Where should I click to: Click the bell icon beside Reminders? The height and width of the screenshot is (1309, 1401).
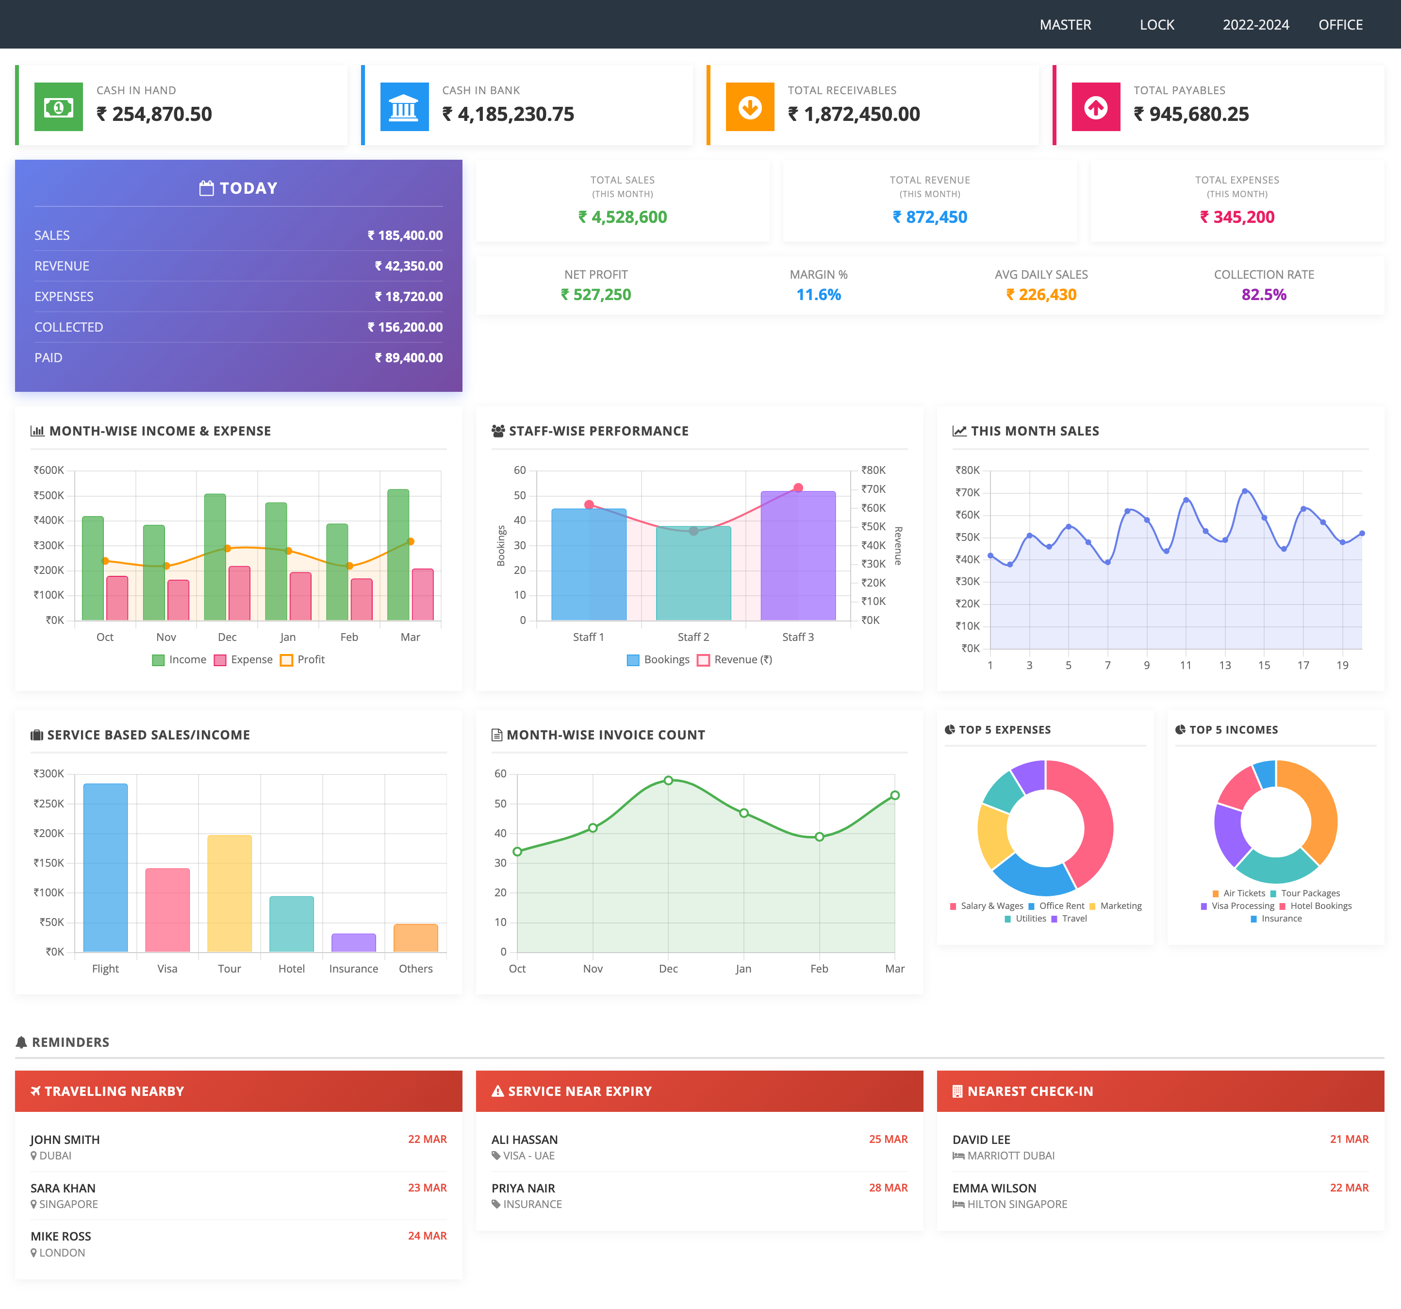[21, 1042]
